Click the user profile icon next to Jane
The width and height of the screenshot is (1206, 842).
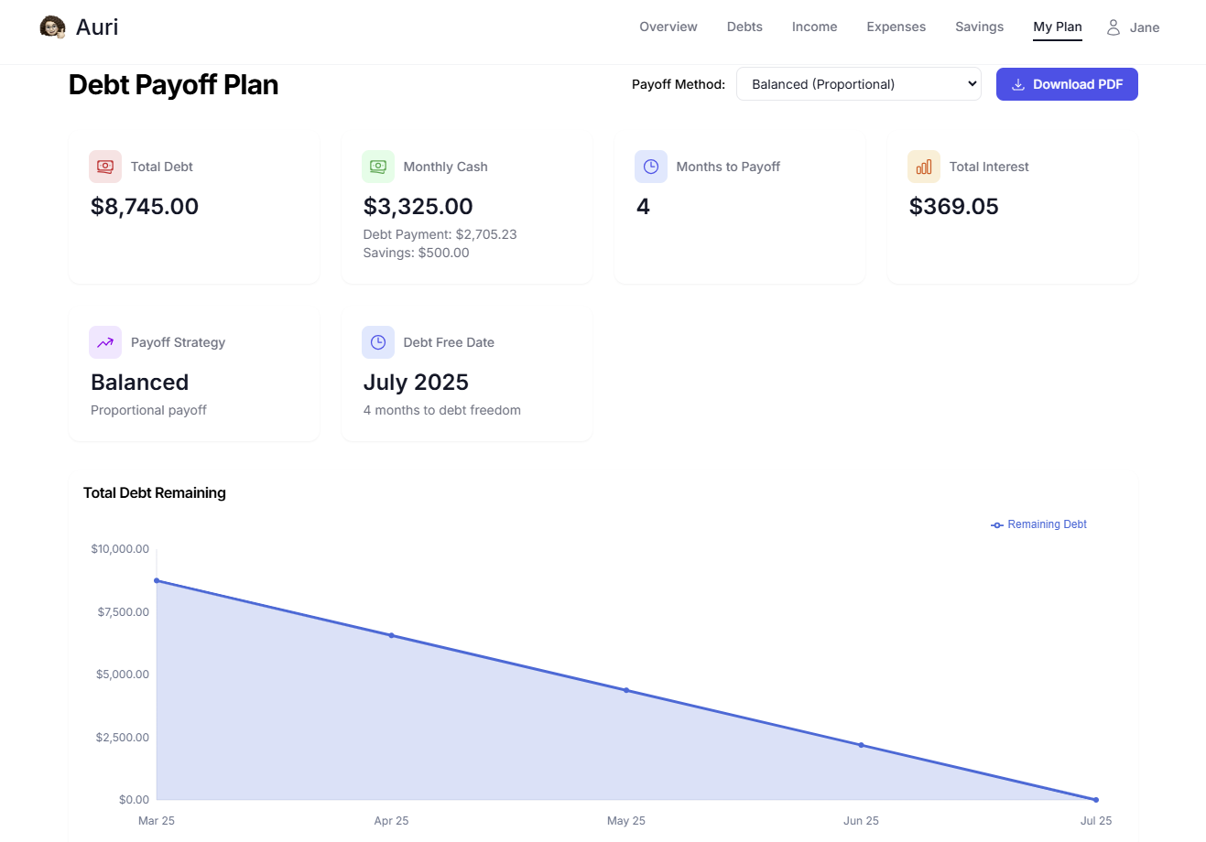(x=1113, y=27)
